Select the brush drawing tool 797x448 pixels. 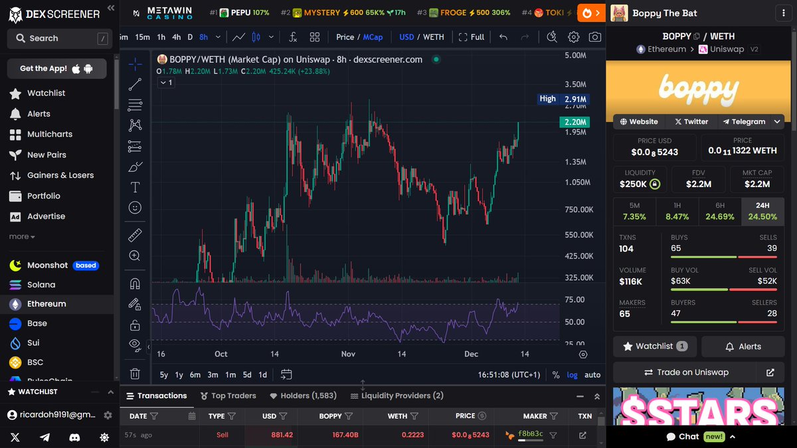click(x=135, y=167)
